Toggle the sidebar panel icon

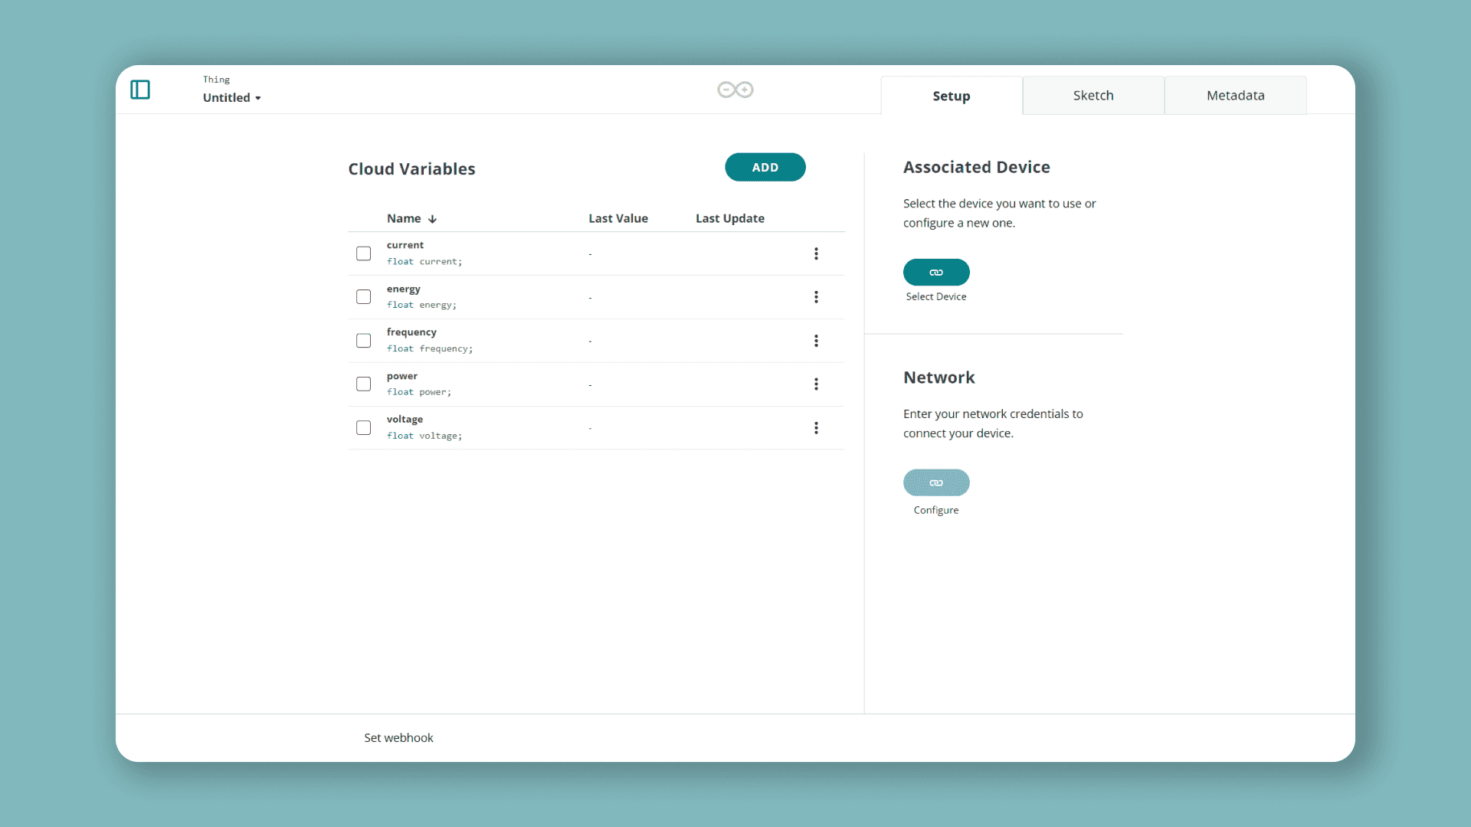click(x=140, y=90)
